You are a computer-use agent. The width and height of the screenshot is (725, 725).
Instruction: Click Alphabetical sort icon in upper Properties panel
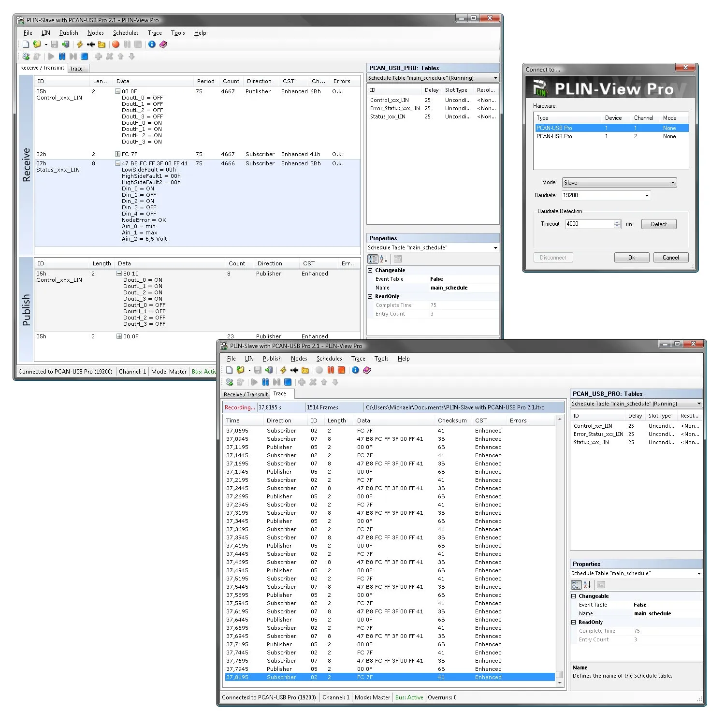[x=384, y=259]
